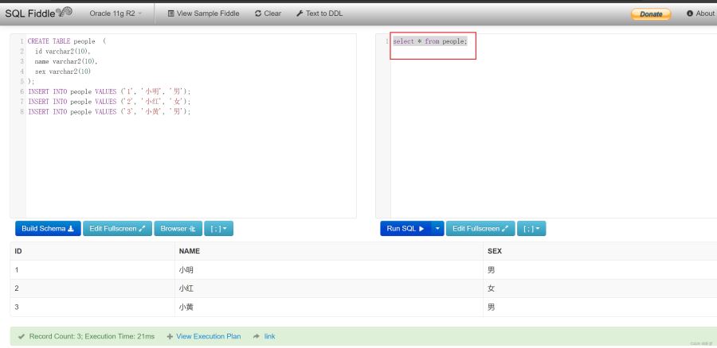Click the result cell 小明
The image size is (717, 348).
[x=186, y=270]
